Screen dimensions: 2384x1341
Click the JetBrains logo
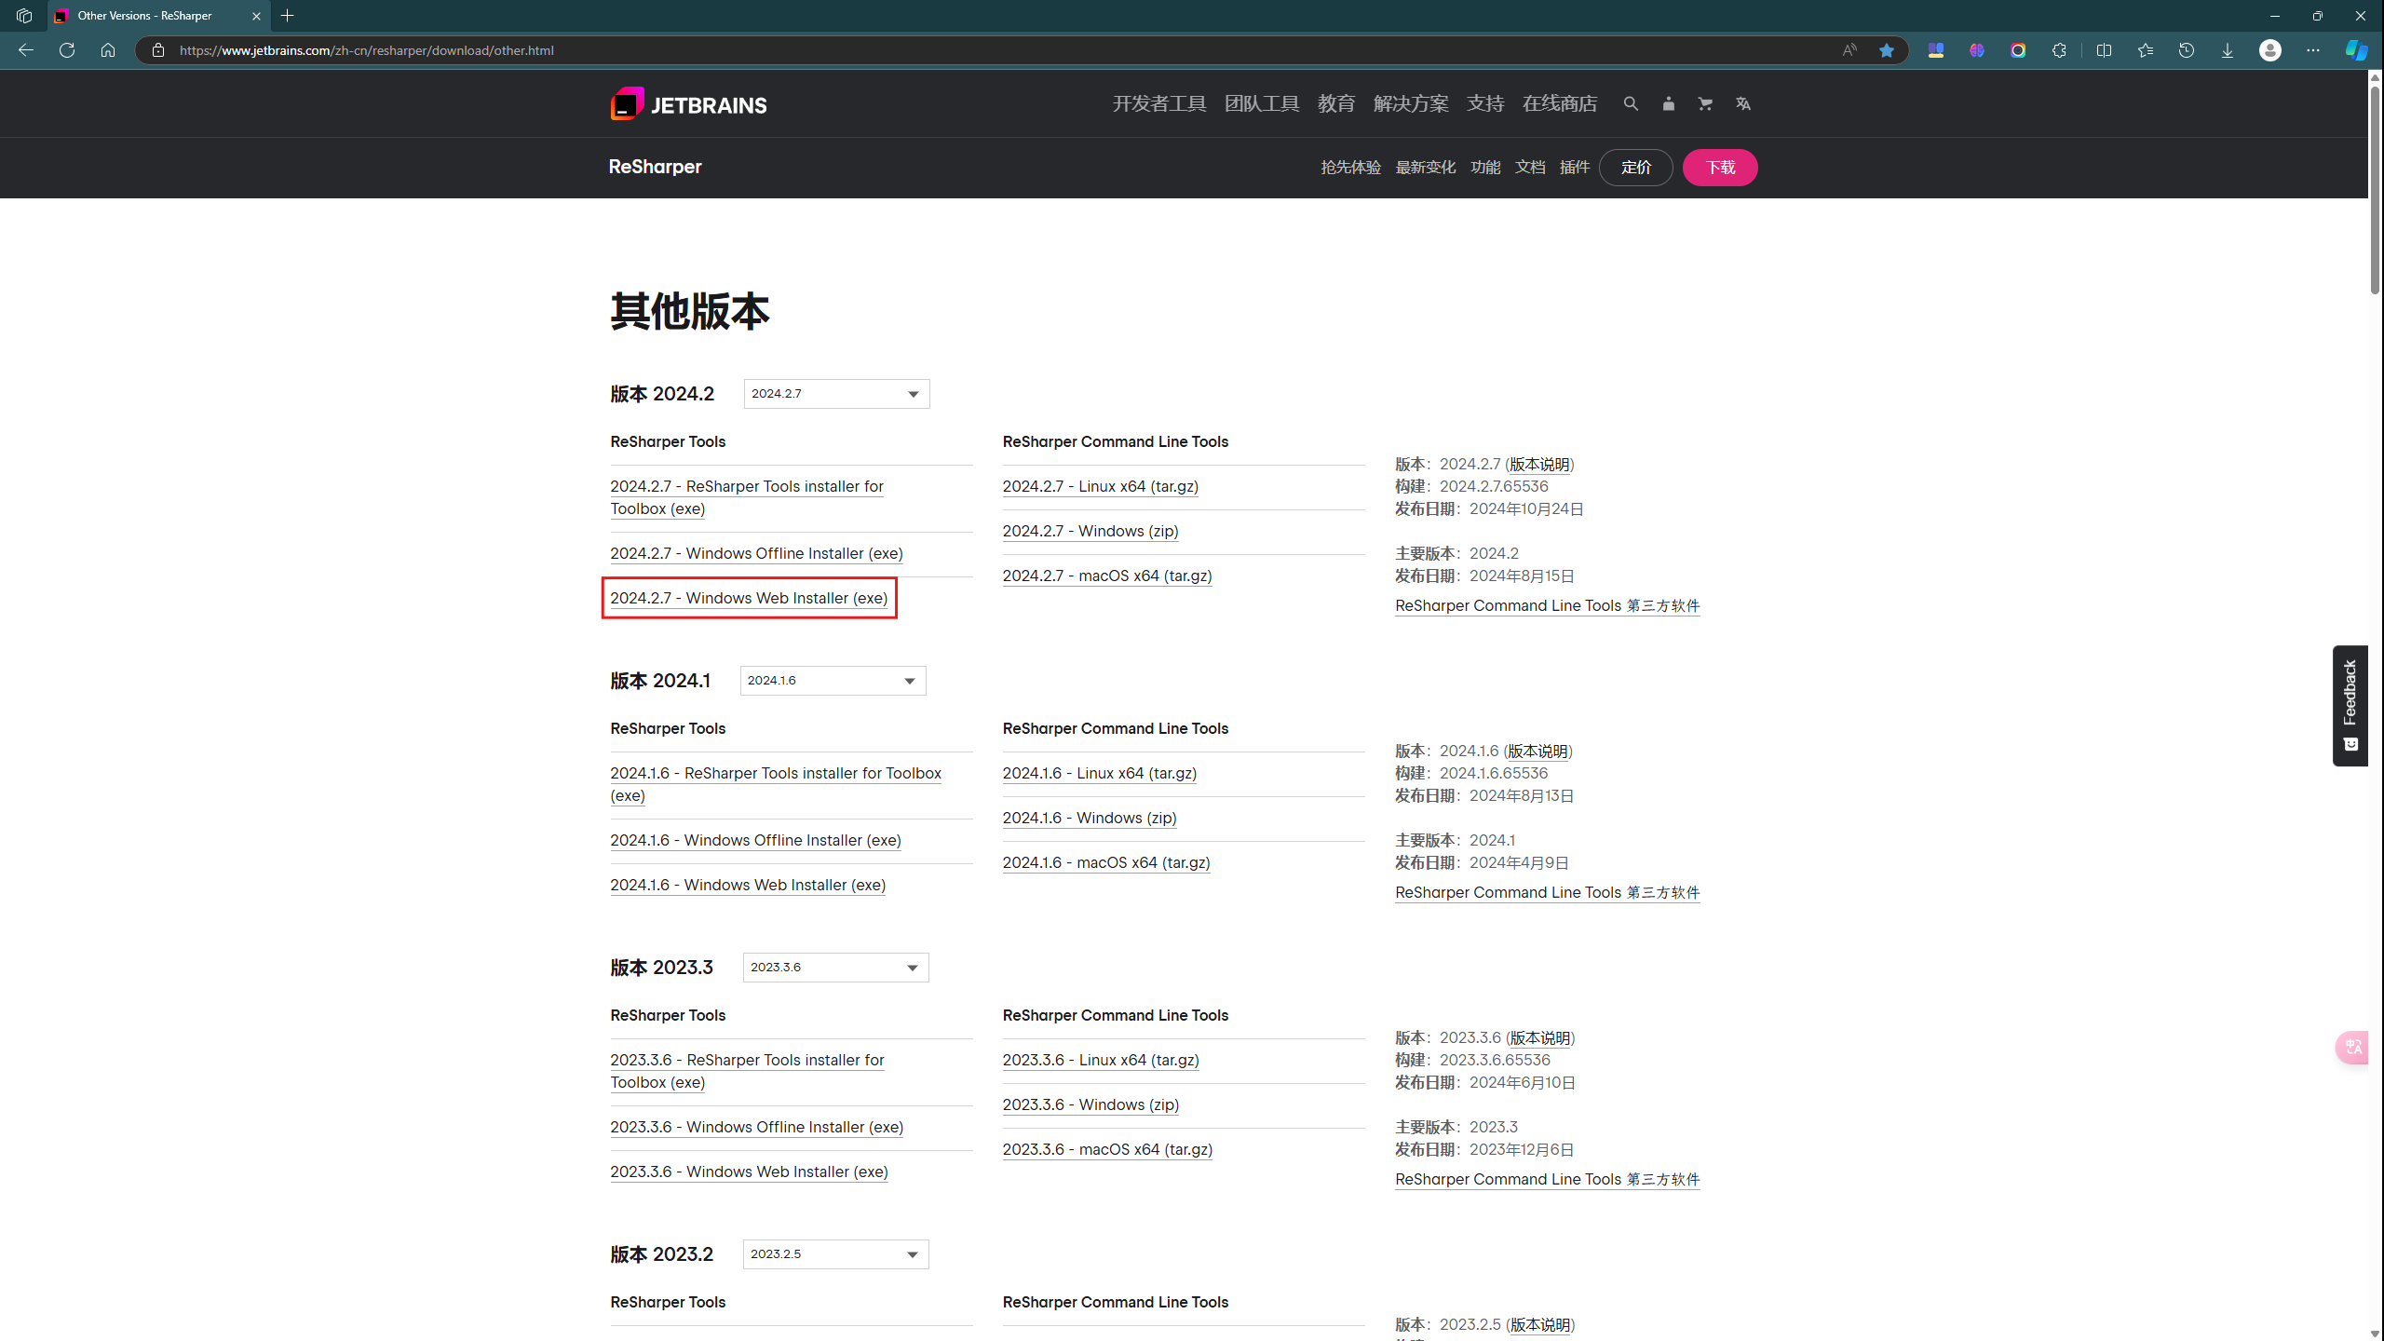click(688, 104)
